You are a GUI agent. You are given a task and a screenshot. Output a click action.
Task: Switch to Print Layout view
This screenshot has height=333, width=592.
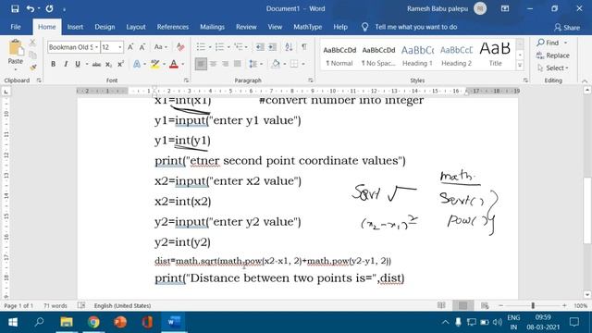[x=462, y=305]
